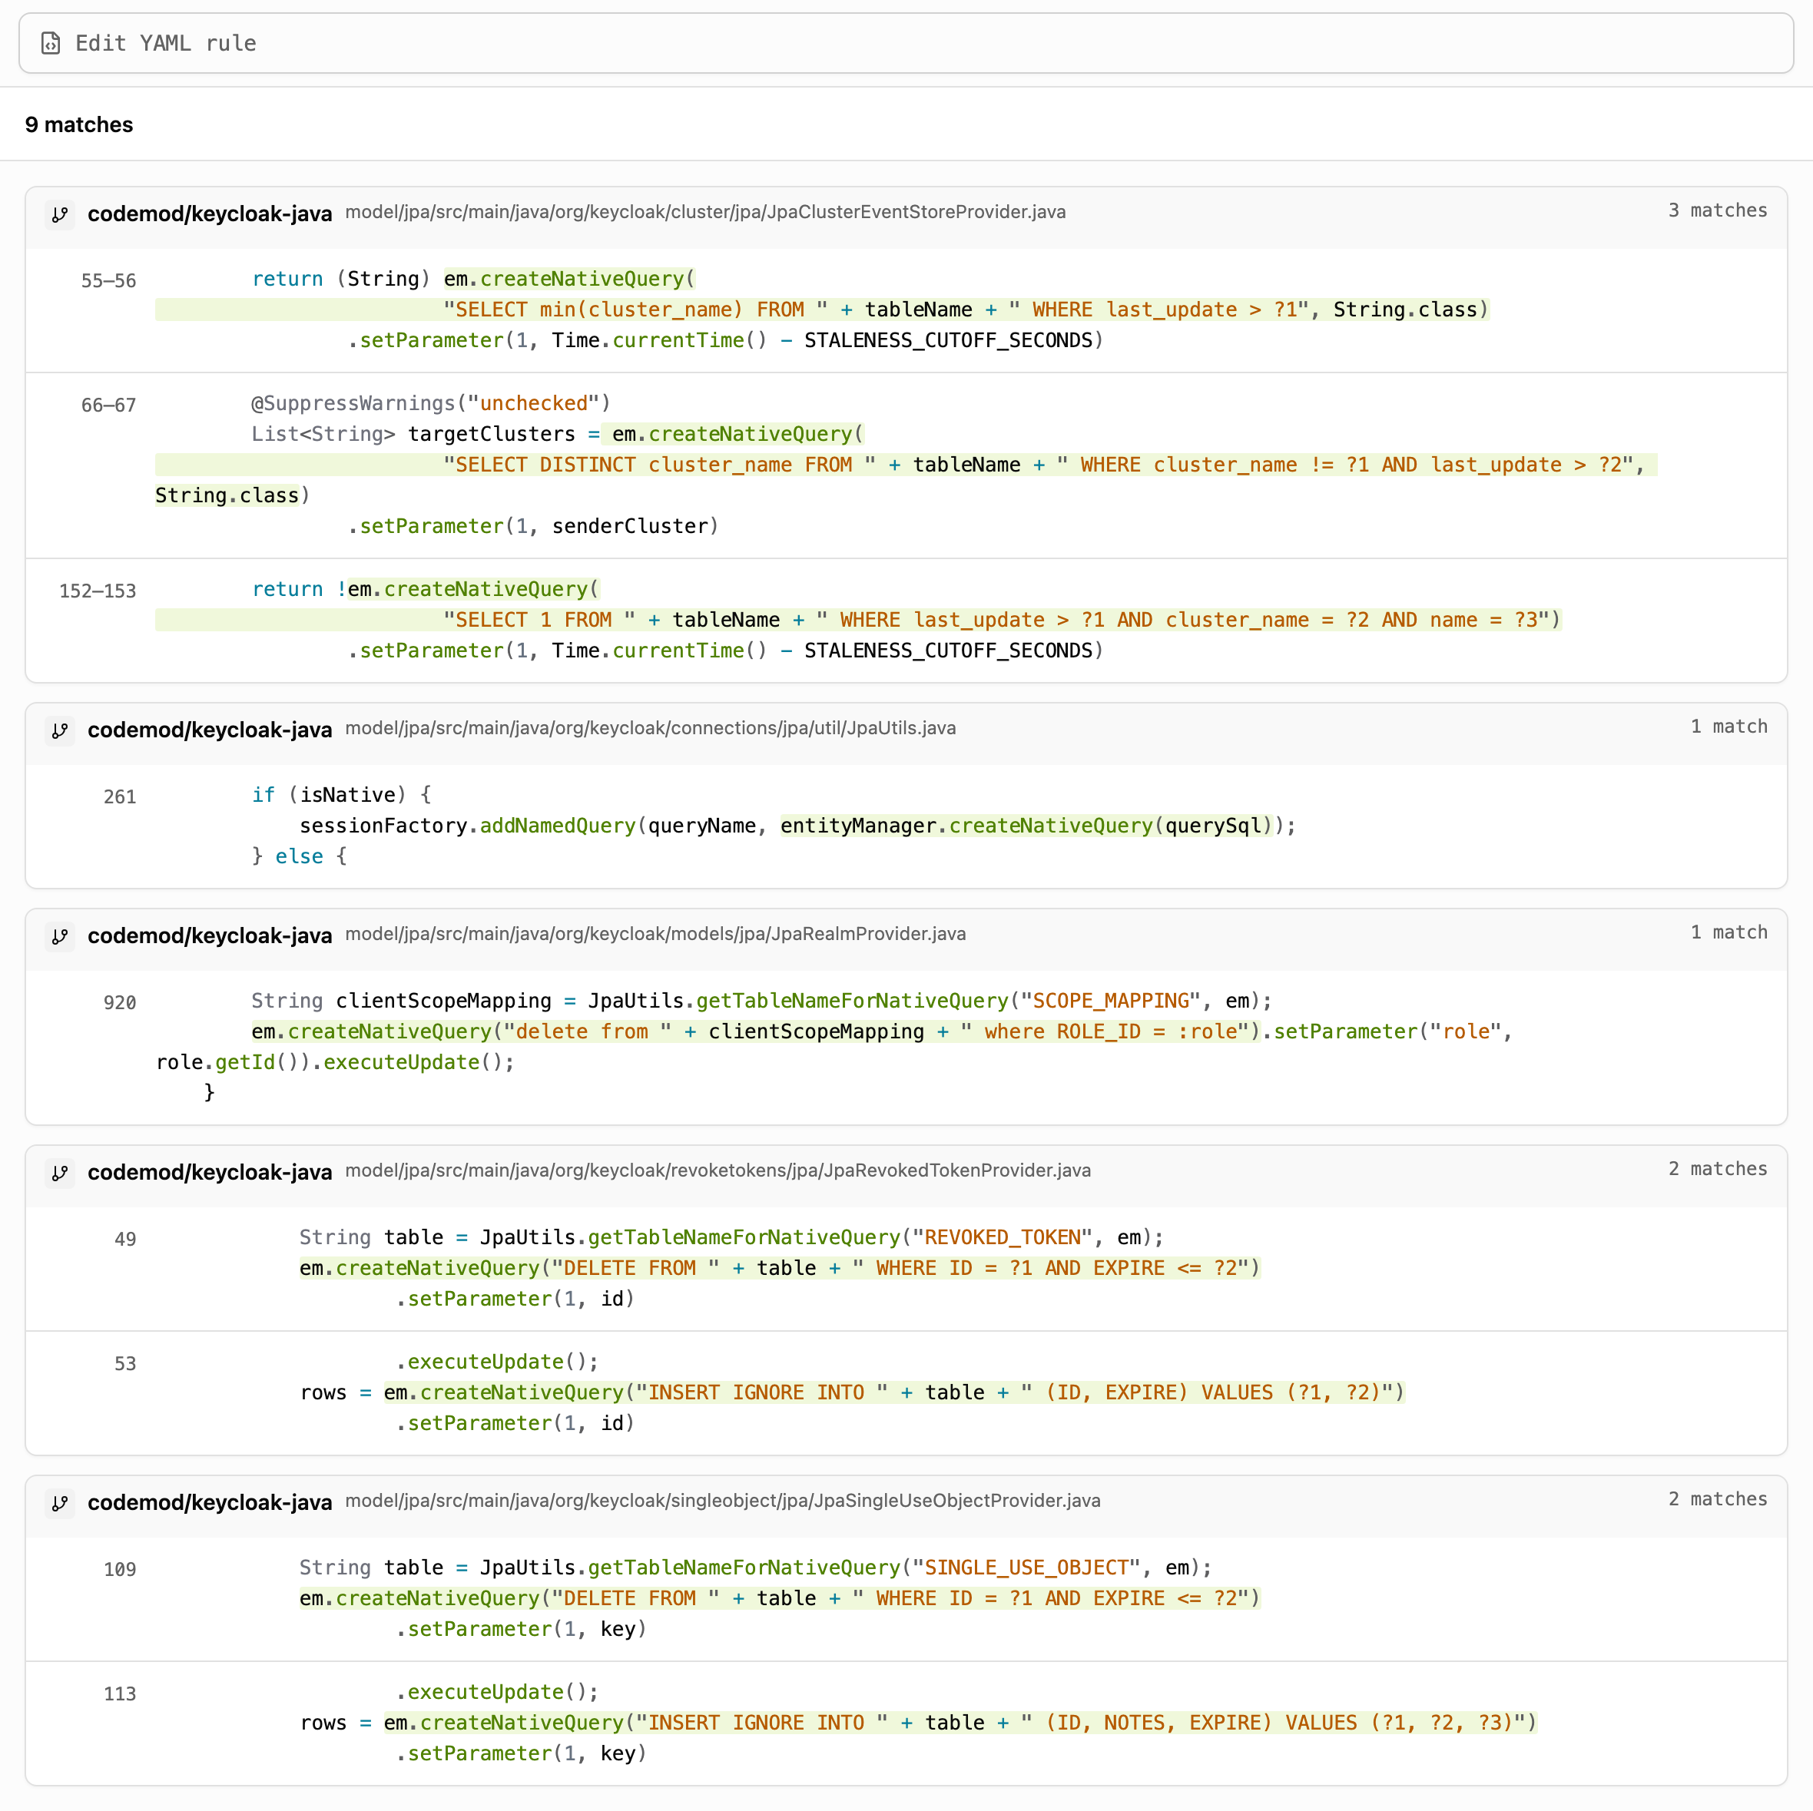The height and width of the screenshot is (1811, 1813).
Task: Click line numbers 55–56
Action: [x=109, y=280]
